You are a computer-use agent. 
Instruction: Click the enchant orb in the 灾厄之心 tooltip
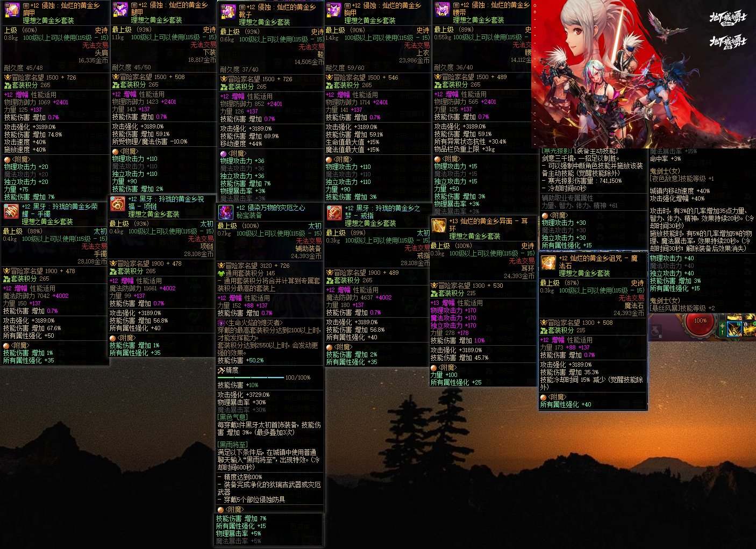click(220, 510)
